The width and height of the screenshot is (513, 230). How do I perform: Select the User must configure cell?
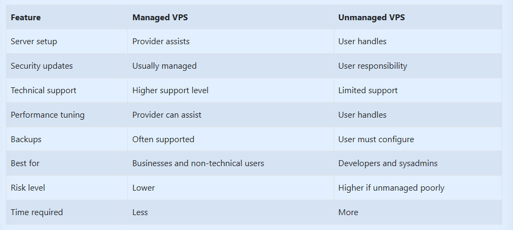point(376,139)
